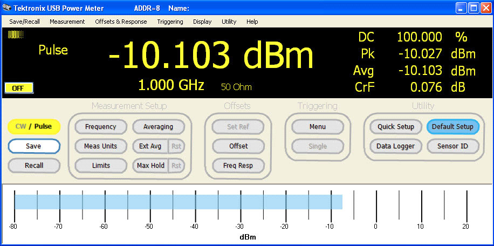The height and width of the screenshot is (246, 494).
Task: Click the 0 scale label on bar graph
Action: 376,227
